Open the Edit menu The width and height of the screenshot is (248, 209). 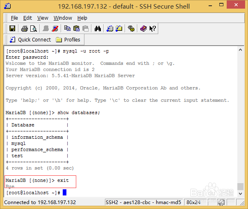[28, 18]
